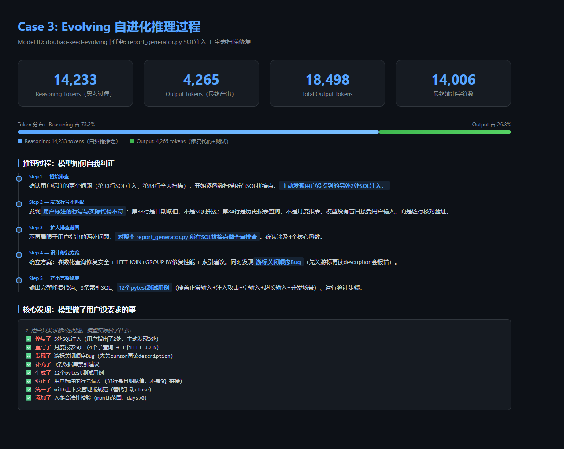Click the green check next to 添加了 入参合法性校验
Image resolution: width=564 pixels, height=449 pixels.
pyautogui.click(x=29, y=398)
